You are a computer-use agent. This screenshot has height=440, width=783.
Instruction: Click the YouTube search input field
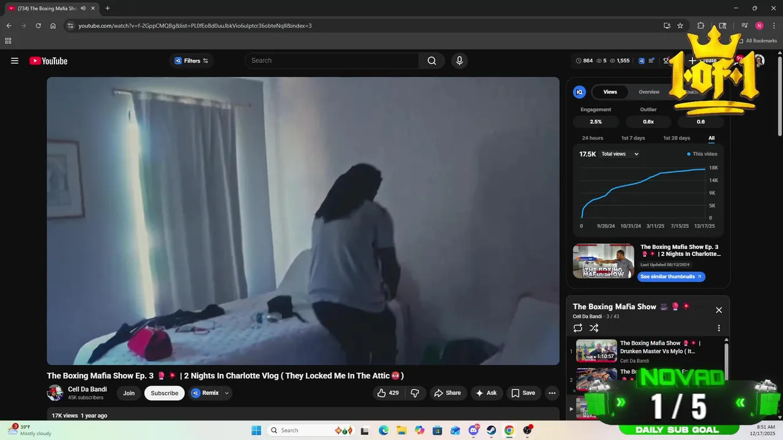tap(332, 61)
